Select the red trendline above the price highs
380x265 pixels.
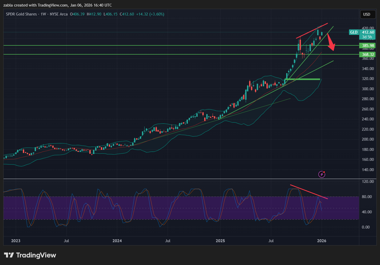[x=312, y=30]
